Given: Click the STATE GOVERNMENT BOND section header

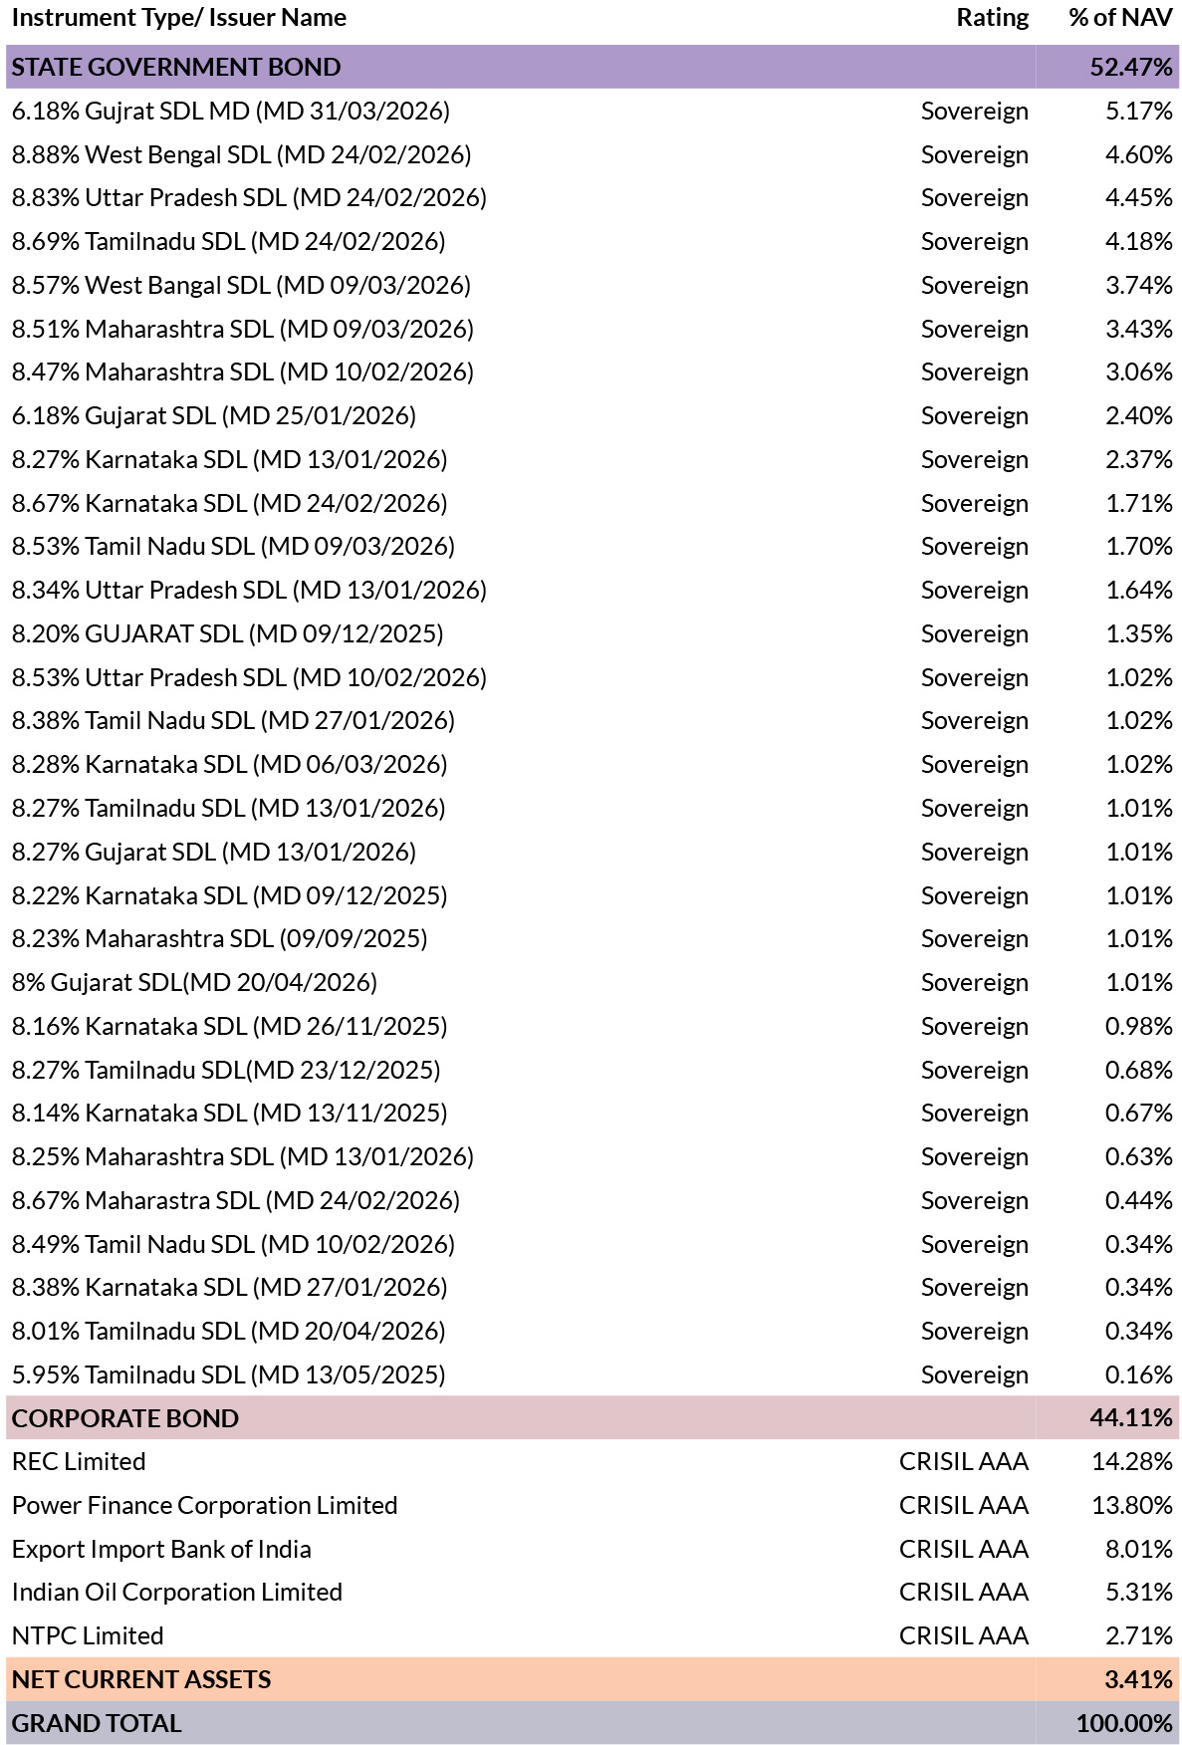Looking at the screenshot, I should coord(591,67).
